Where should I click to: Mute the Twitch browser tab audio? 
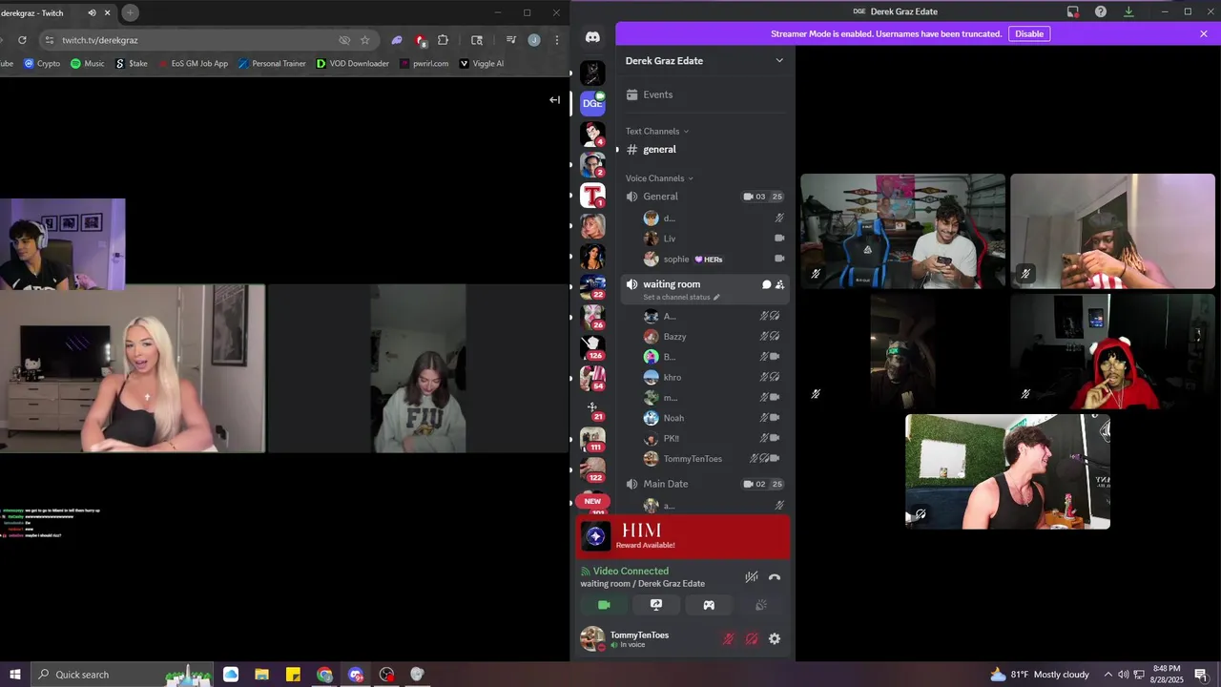92,13
